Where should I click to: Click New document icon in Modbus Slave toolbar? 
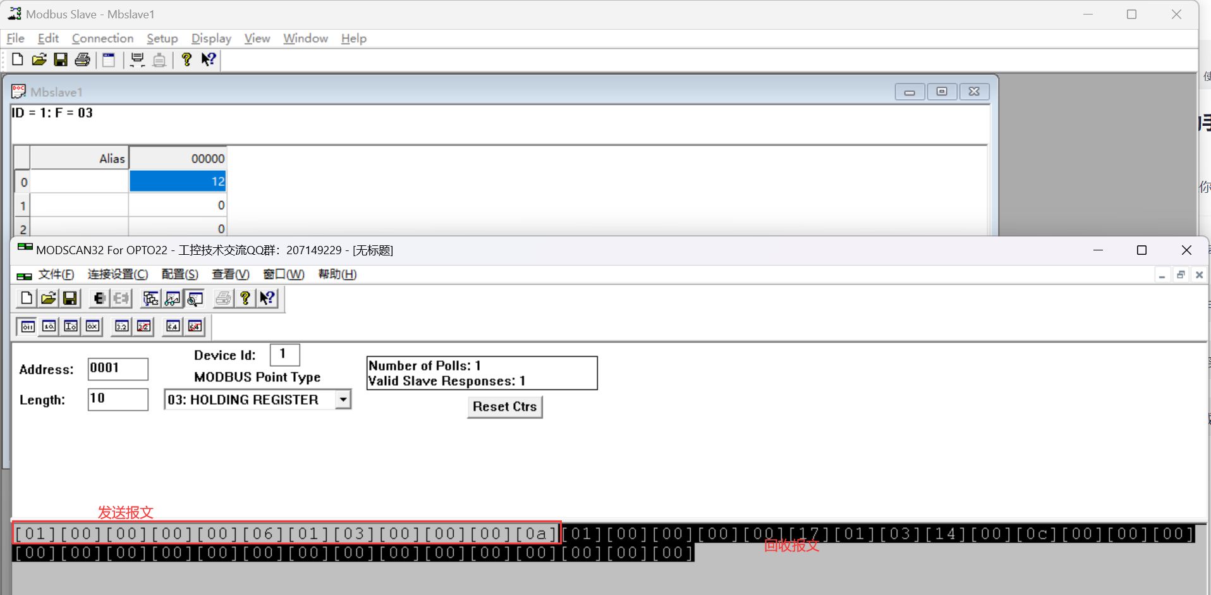[18, 59]
